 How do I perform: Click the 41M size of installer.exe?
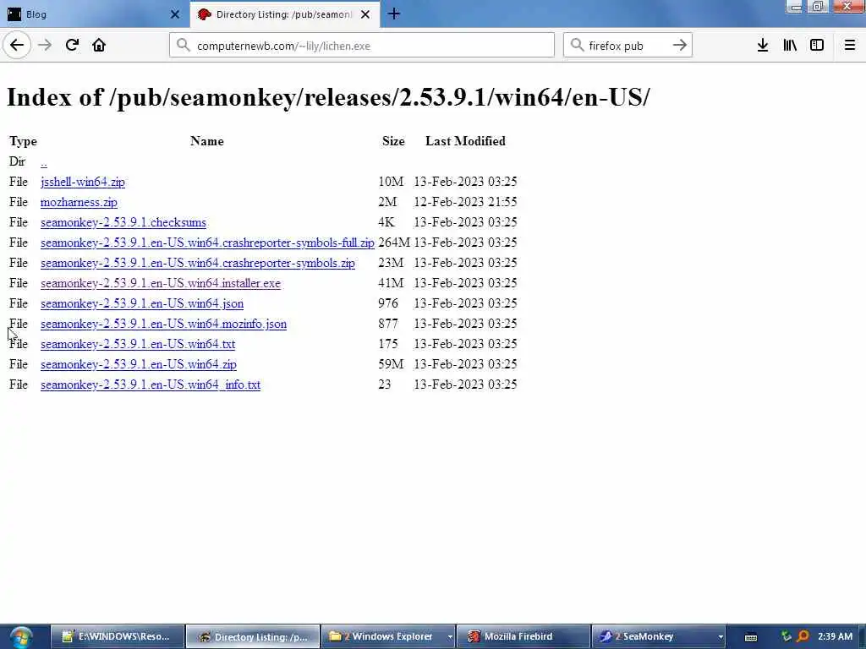(391, 283)
